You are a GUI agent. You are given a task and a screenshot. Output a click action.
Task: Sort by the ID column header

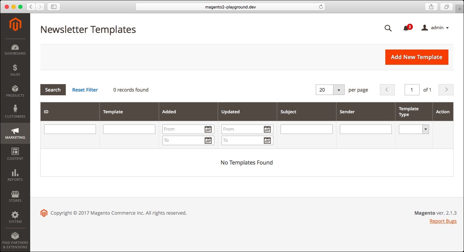pyautogui.click(x=70, y=112)
